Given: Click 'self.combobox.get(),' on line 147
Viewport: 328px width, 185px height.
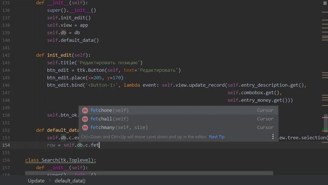Looking at the screenshot, I should [255, 92].
